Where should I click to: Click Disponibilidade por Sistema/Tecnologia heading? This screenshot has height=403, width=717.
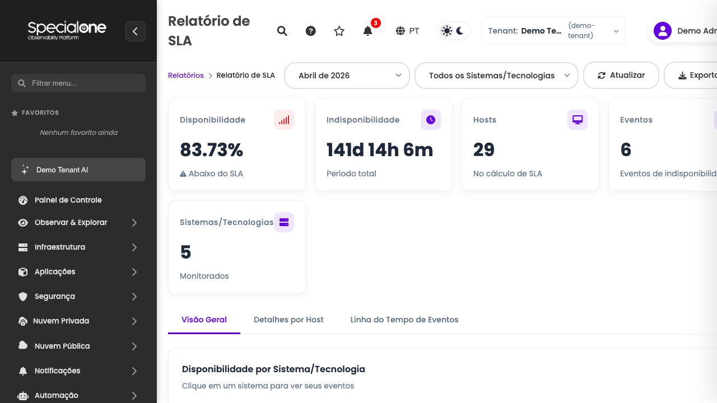click(273, 369)
